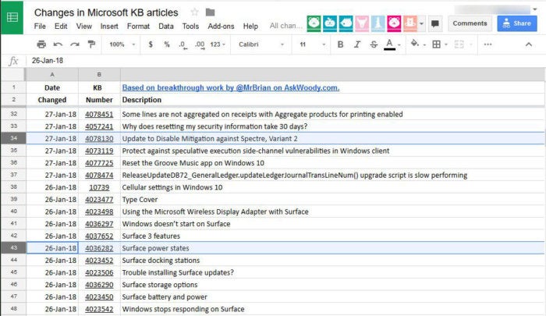Star the Changes in Microsoft KB articles document
The width and height of the screenshot is (546, 316).
(195, 12)
